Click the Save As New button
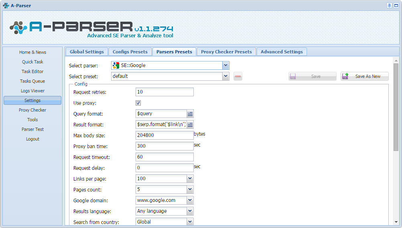 [x=365, y=76]
